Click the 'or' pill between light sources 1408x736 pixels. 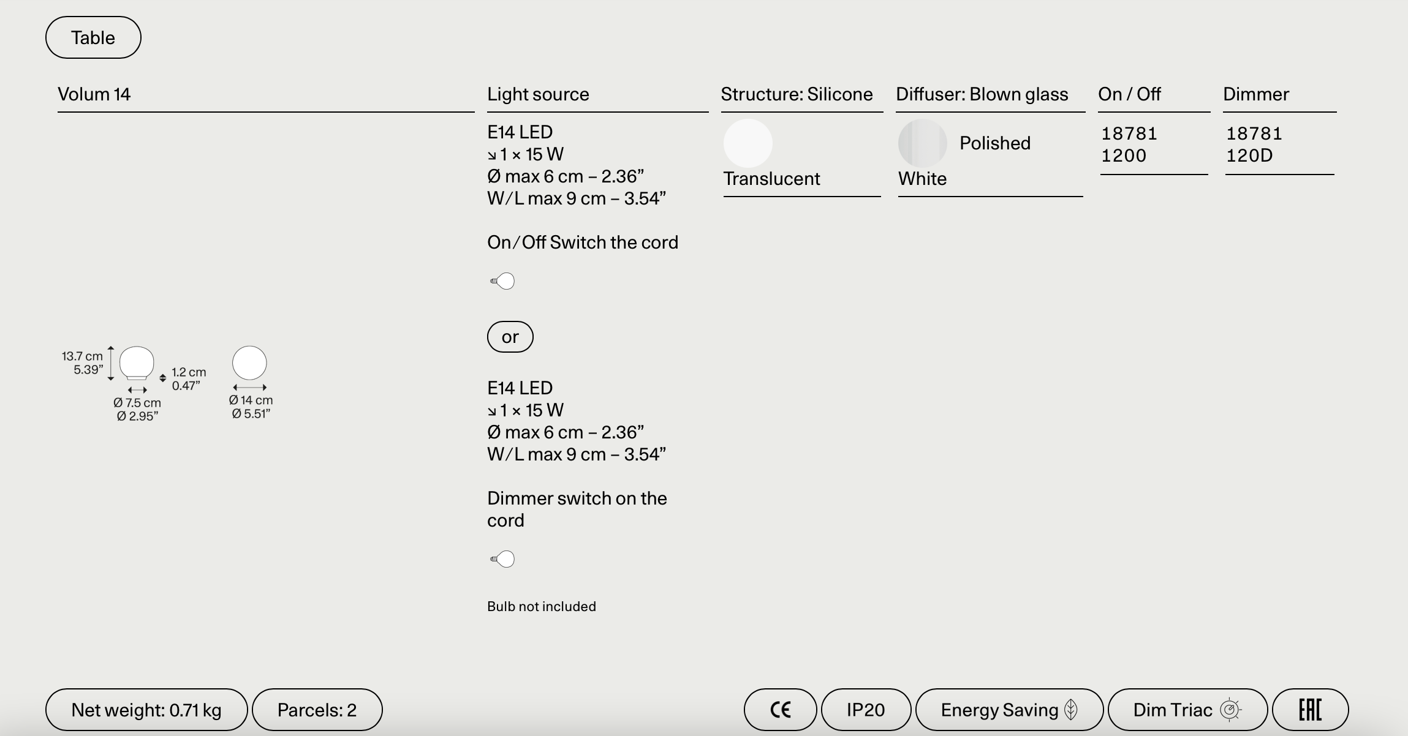pos(510,337)
